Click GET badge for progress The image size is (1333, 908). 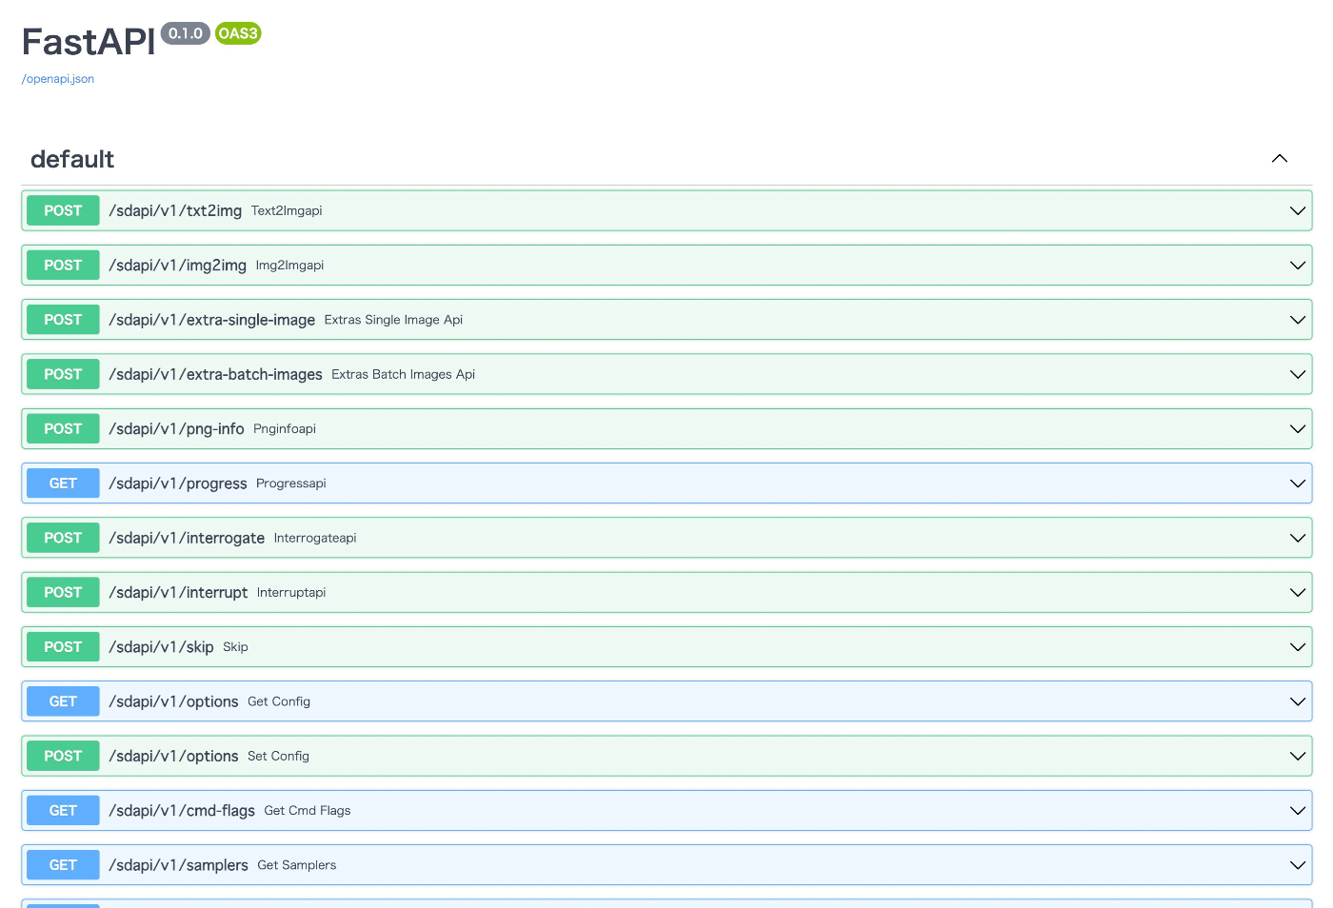tap(63, 484)
